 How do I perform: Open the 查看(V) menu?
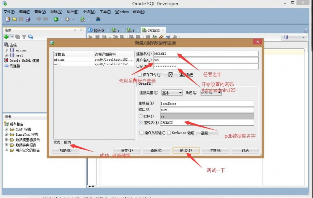coord(40,12)
